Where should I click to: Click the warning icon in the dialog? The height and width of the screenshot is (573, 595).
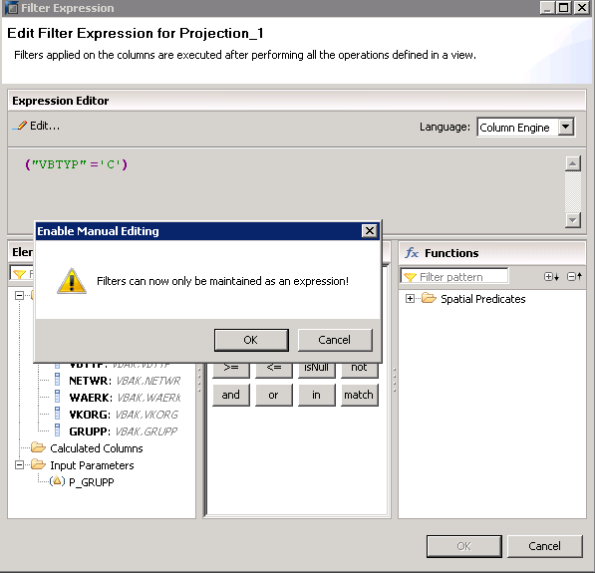tap(72, 281)
